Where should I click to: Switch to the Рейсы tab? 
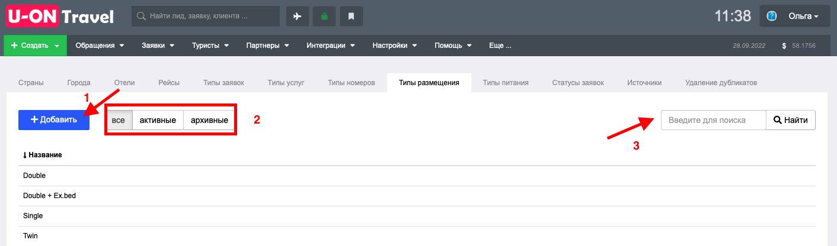tap(169, 83)
